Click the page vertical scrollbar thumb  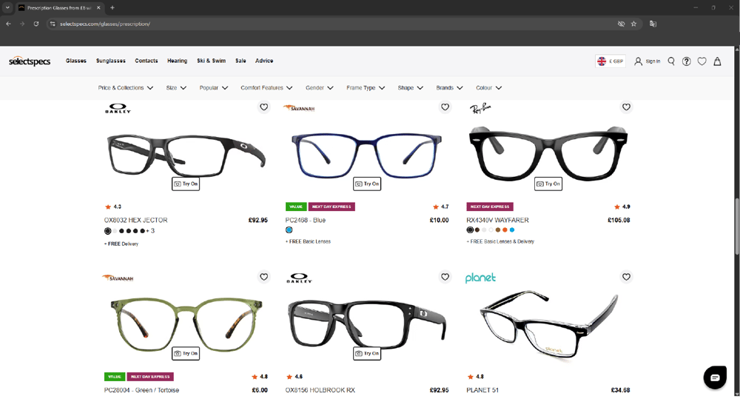(x=737, y=227)
